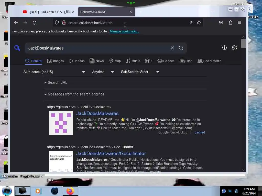Open Firefox from the taskbar
This screenshot has width=262, height=196.
(70, 191)
